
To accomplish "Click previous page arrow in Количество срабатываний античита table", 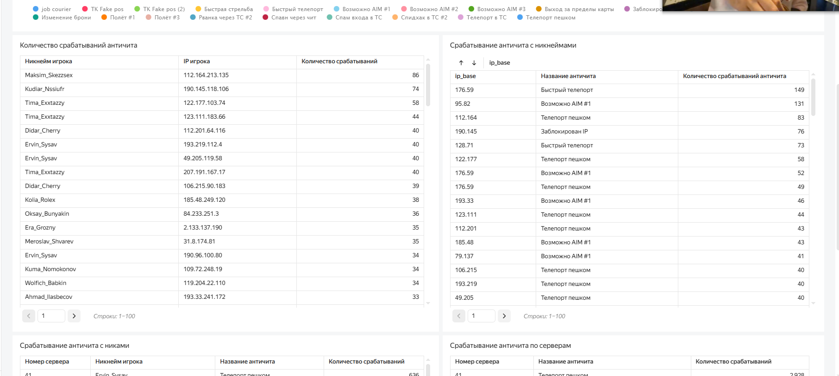I will pos(29,316).
